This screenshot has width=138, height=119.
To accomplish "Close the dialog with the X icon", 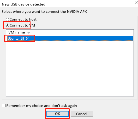I will point(136,3).
